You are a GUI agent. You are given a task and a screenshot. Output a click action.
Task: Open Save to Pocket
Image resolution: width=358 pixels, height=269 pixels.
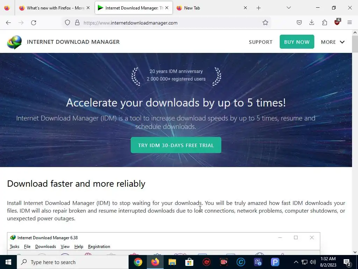click(x=299, y=23)
